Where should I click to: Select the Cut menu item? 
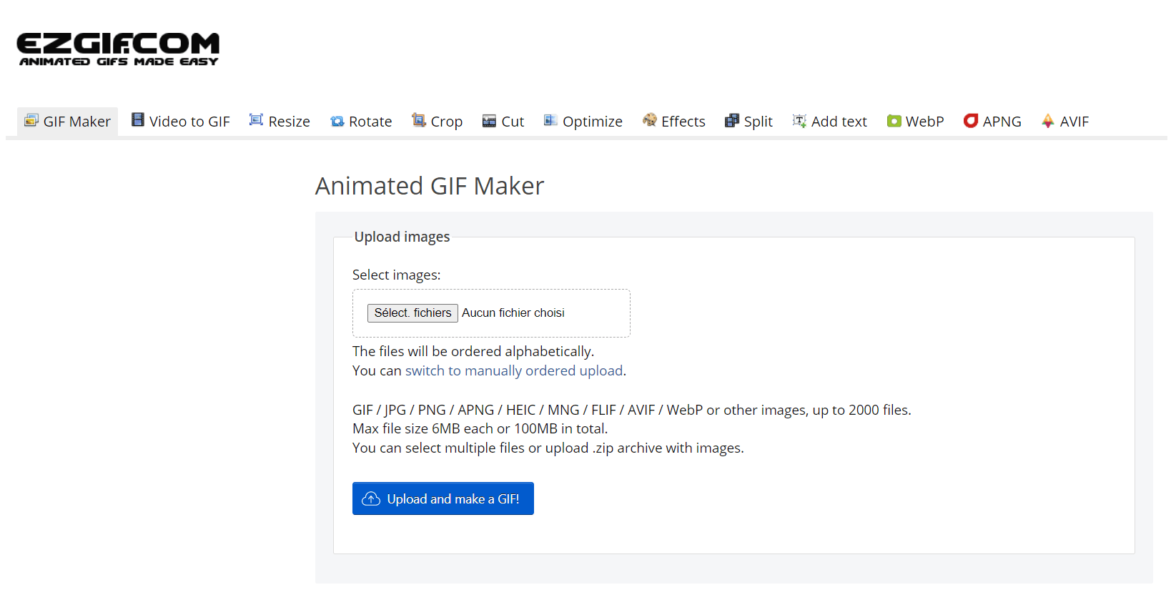tap(503, 122)
